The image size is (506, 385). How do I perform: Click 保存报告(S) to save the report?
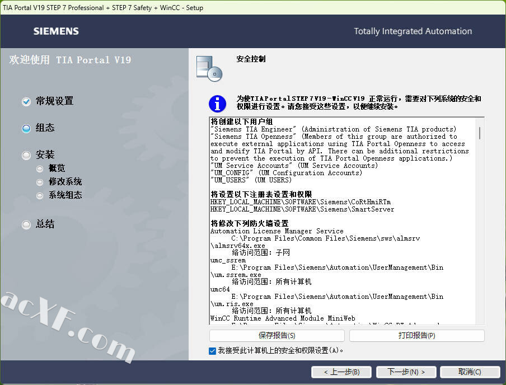(x=277, y=336)
